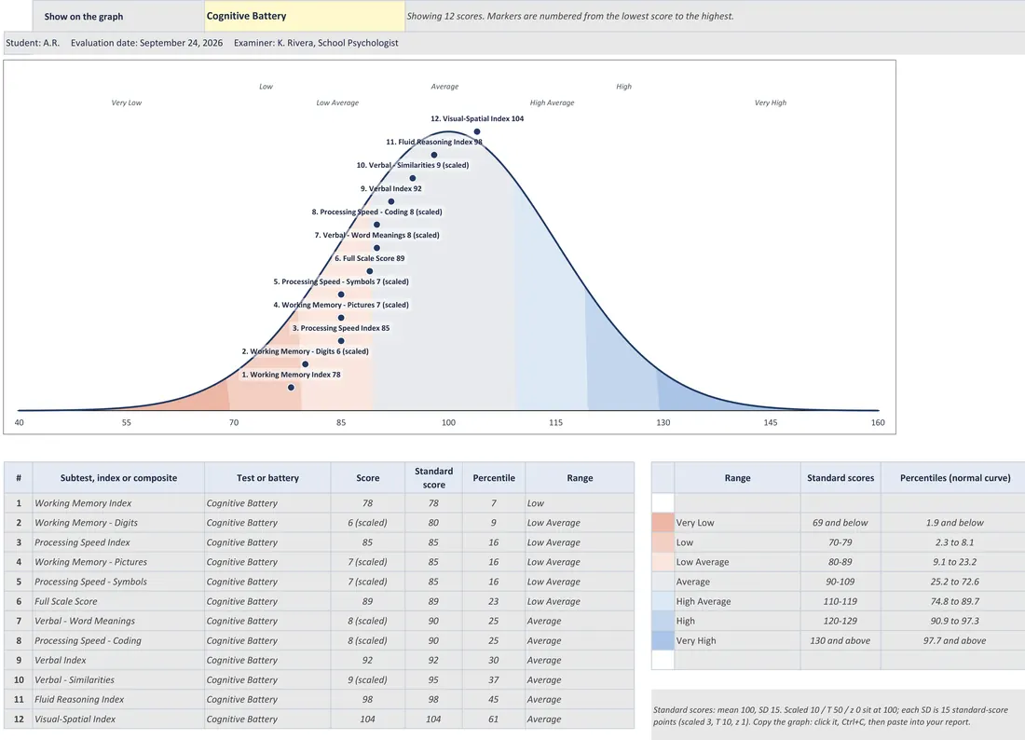The width and height of the screenshot is (1025, 740).
Task: Click marker 12 Visual-Spatial Index dot
Action: point(476,131)
